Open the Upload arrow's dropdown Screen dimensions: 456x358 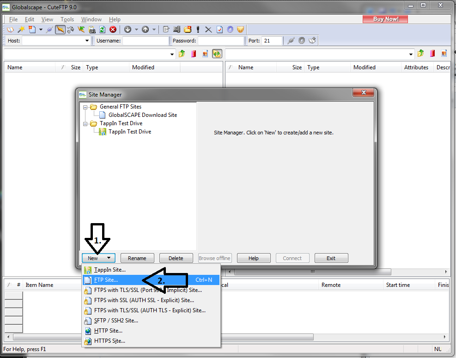(x=154, y=30)
